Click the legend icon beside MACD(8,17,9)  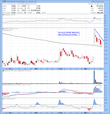(x=3, y=85)
